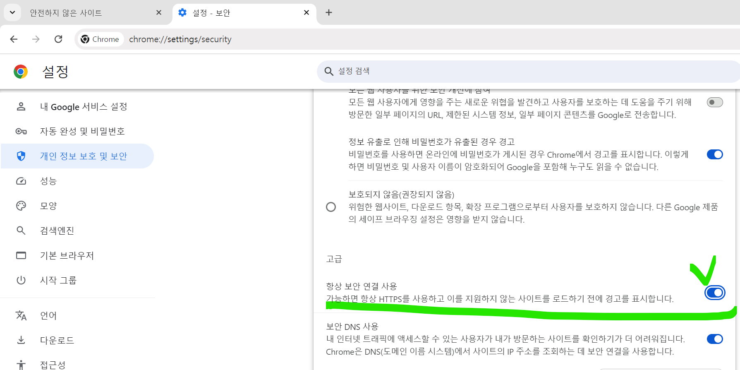This screenshot has height=370, width=740.
Task: Click the Chrome logo beside 설정
Action: click(x=21, y=71)
